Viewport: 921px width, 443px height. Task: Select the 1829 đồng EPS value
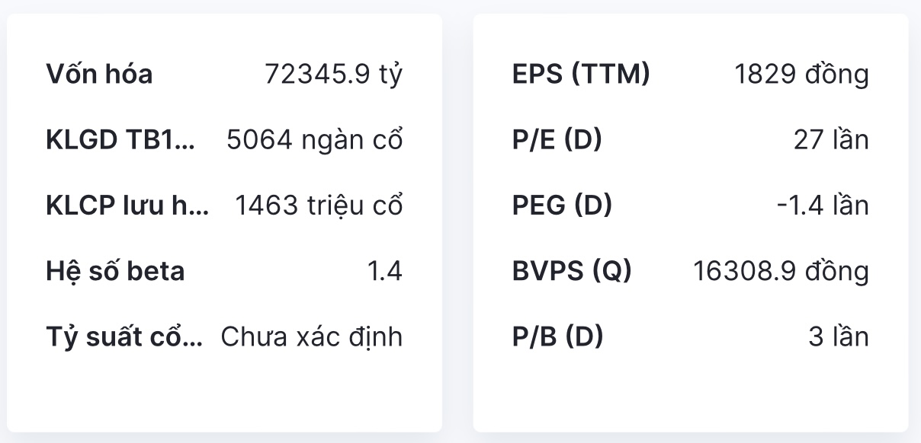point(801,75)
